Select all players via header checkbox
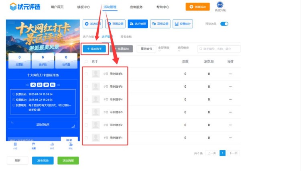 pyautogui.click(x=86, y=62)
